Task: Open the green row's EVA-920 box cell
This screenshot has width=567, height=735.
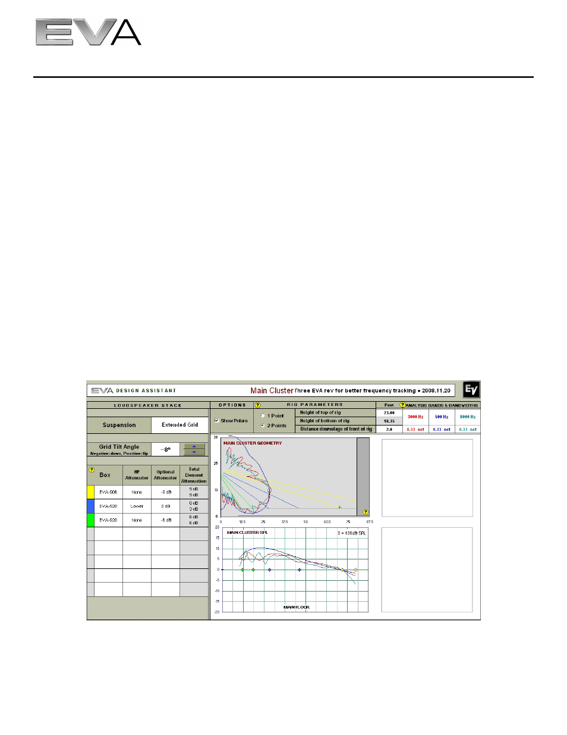Action: pos(108,520)
